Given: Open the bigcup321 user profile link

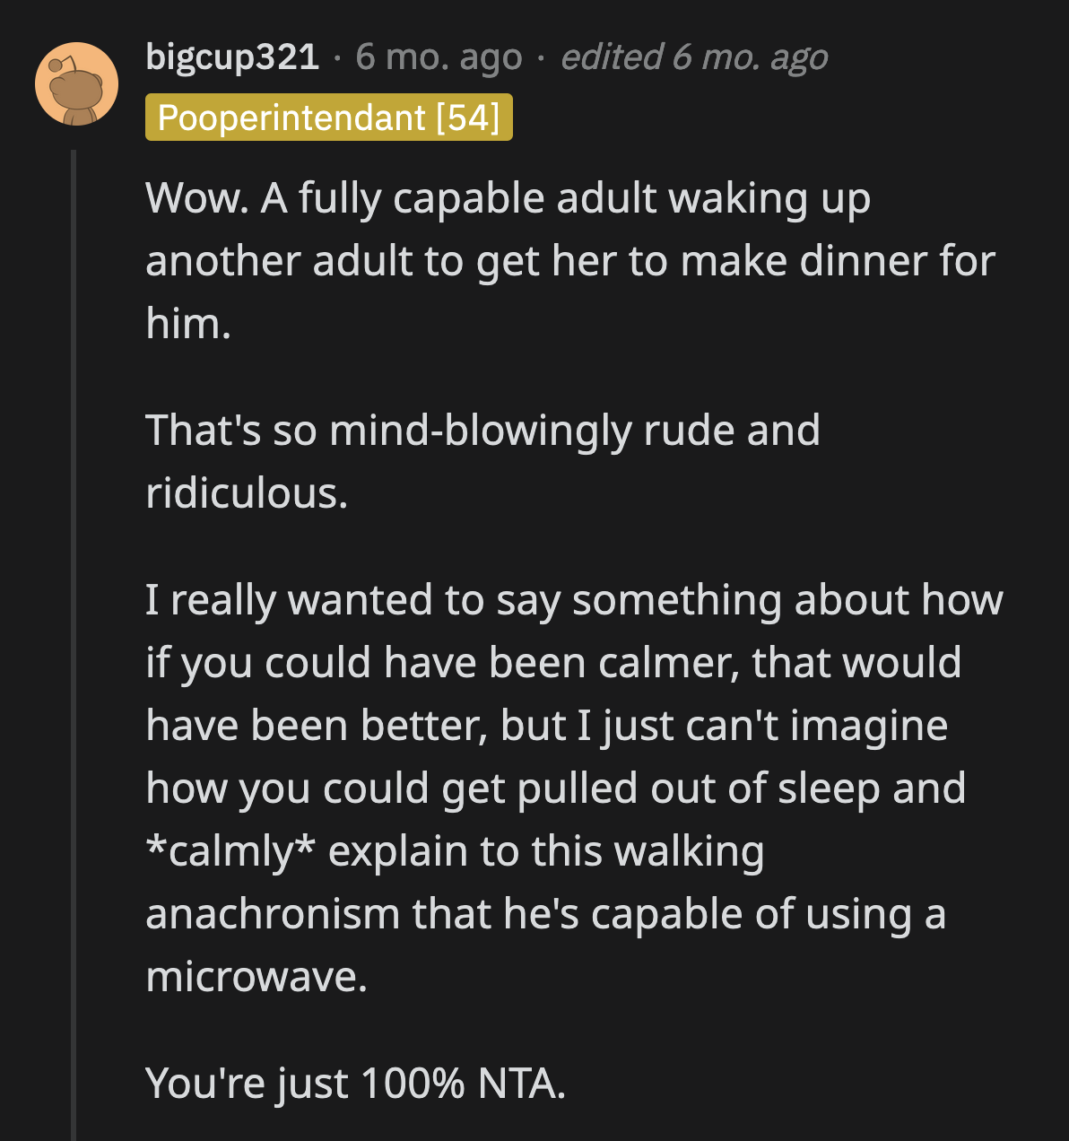Looking at the screenshot, I should (232, 57).
